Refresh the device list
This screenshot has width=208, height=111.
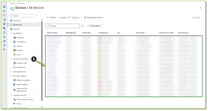(51, 17)
